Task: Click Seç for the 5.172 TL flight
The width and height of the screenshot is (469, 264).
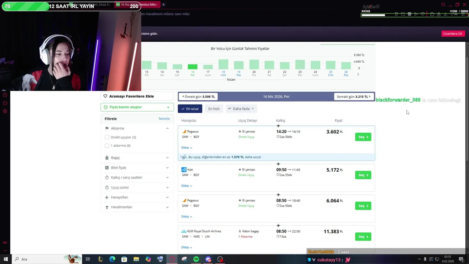Action: tap(363, 175)
